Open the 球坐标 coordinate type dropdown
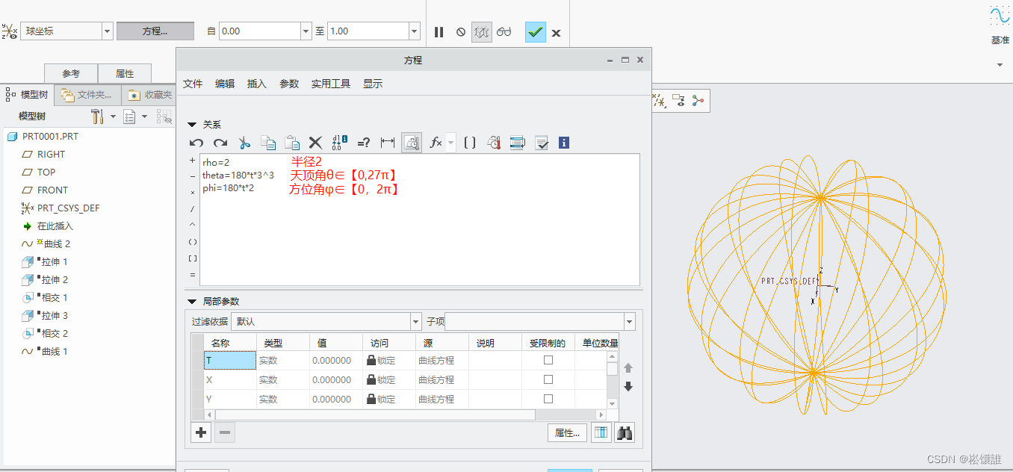The height and width of the screenshot is (472, 1013). [x=107, y=31]
